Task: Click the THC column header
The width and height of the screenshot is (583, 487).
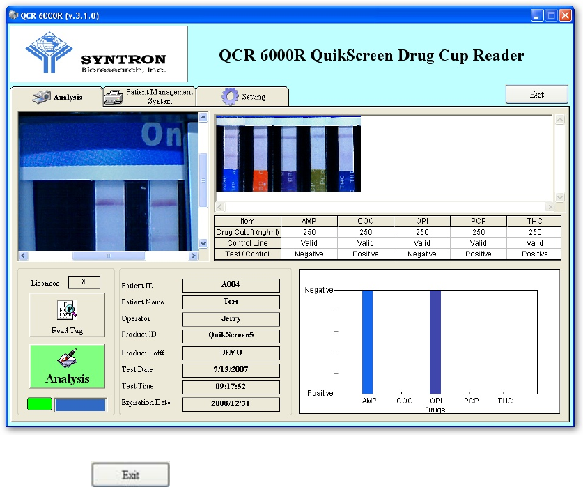Action: [x=534, y=221]
